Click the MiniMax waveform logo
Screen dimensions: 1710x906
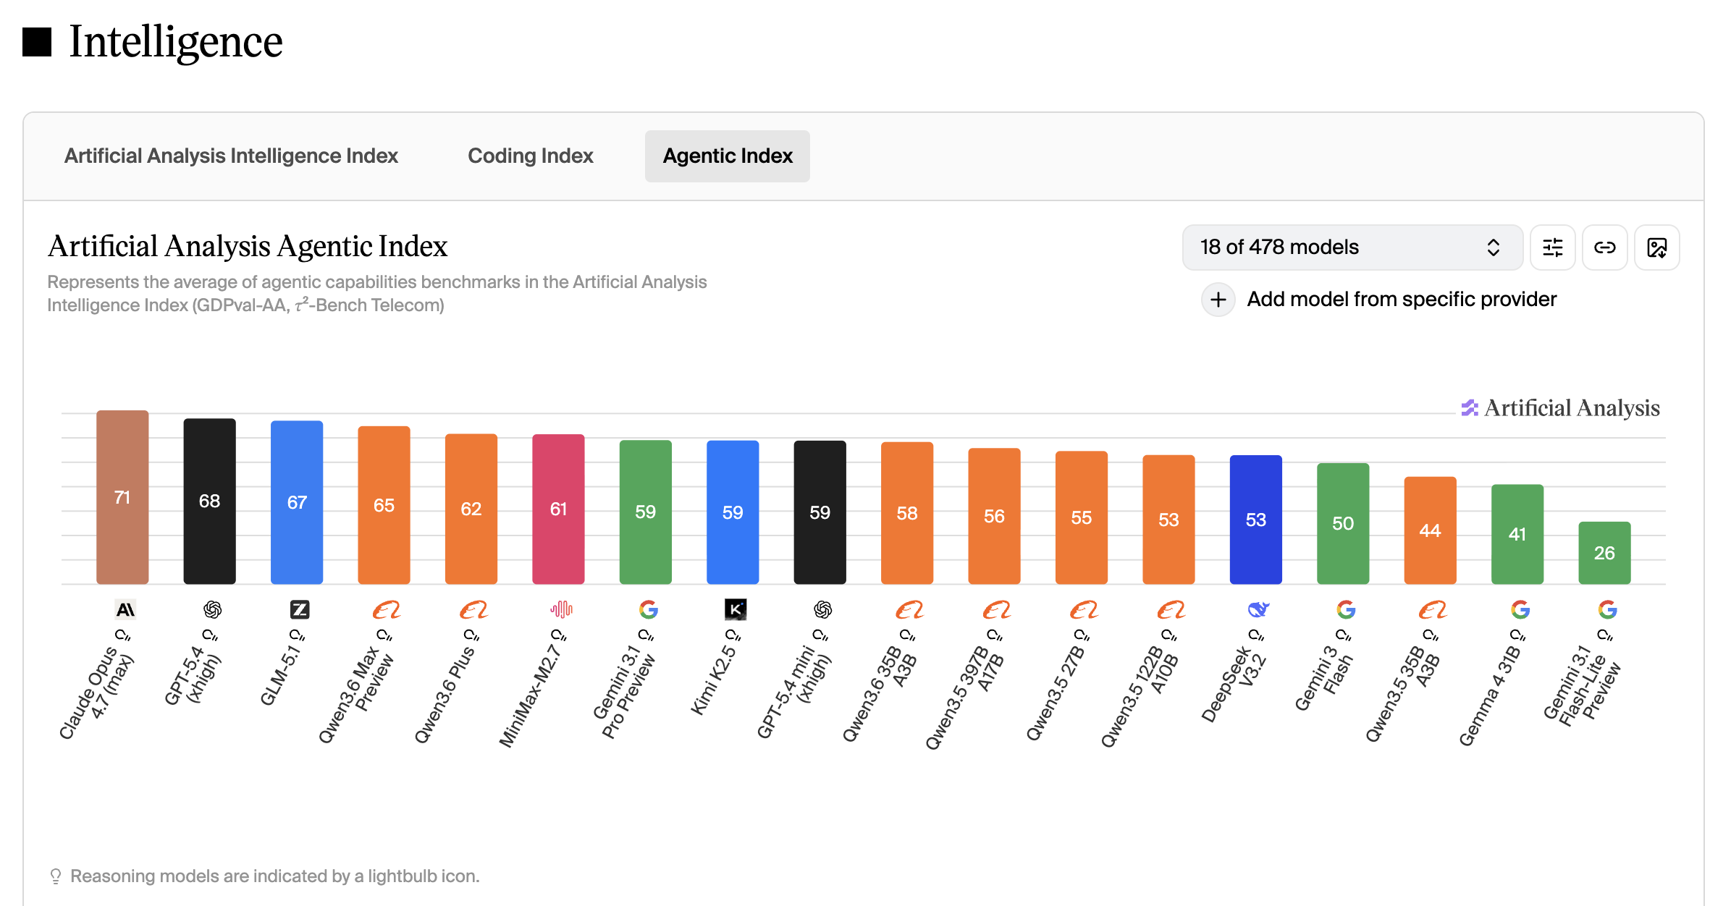pyautogui.click(x=561, y=610)
